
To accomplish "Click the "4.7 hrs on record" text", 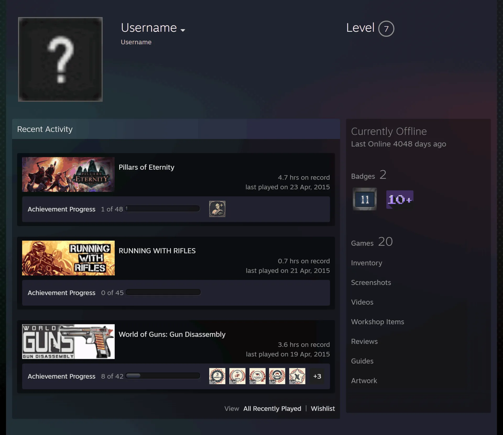I will tap(304, 178).
